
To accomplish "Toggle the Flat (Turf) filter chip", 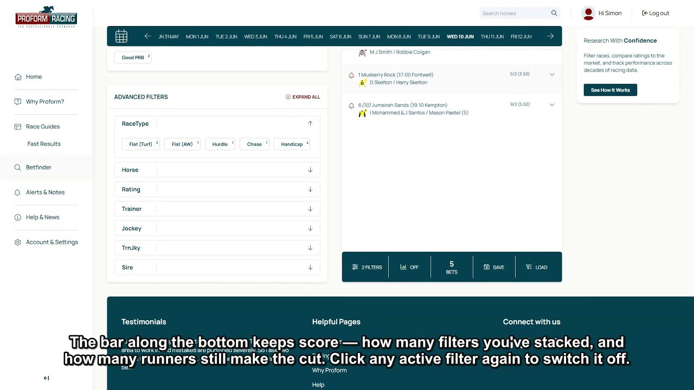I will 141,144.
